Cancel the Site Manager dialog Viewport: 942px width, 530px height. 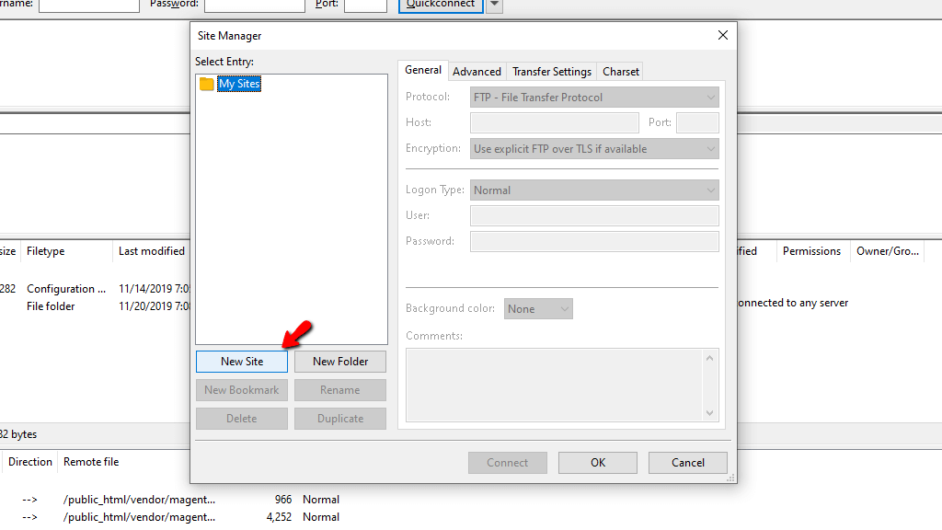point(688,463)
